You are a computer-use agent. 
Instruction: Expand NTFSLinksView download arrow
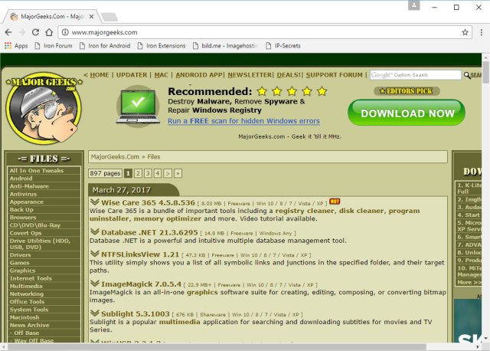94,254
